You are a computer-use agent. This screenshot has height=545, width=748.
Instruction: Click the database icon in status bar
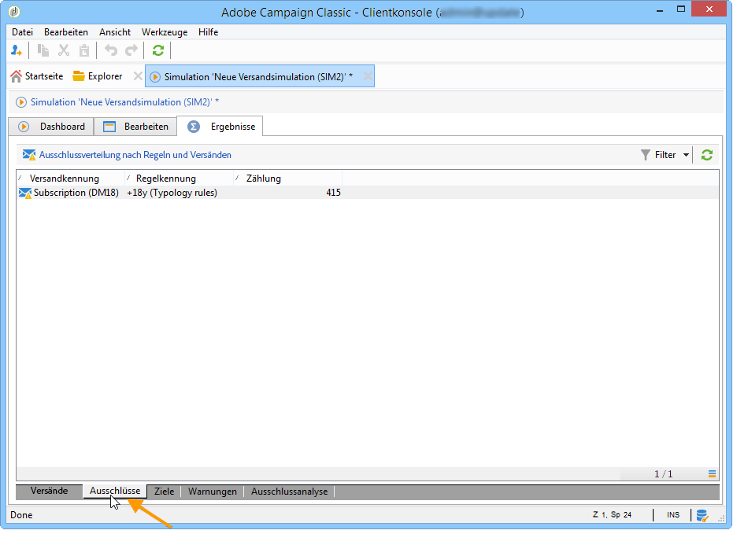tap(702, 515)
